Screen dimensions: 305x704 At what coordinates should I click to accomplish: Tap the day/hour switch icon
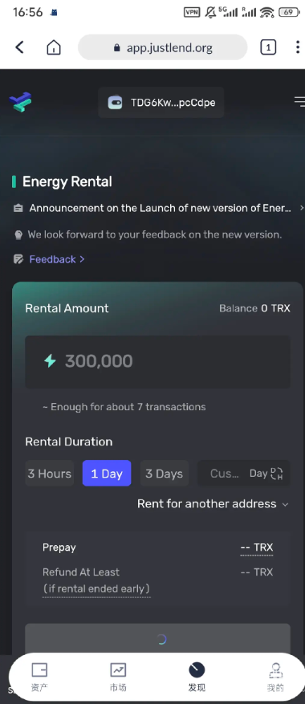(277, 474)
